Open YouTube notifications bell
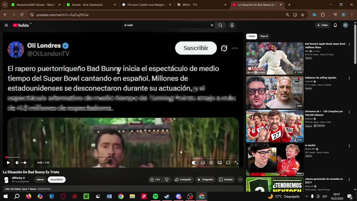 click(335, 25)
